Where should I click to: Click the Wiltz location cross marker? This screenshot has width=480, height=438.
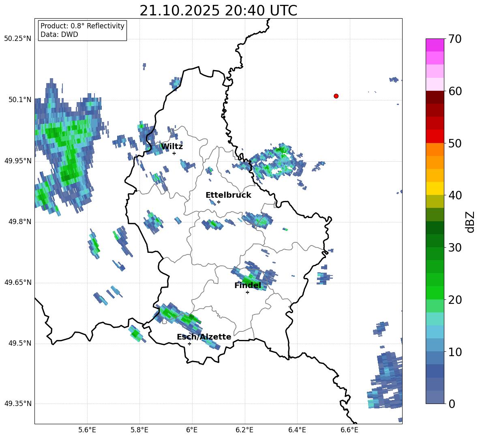point(174,153)
